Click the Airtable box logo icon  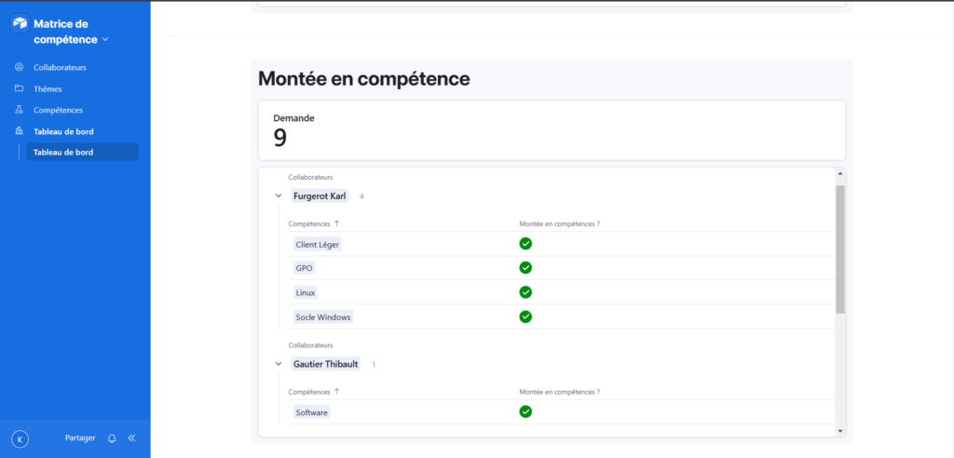pos(20,24)
